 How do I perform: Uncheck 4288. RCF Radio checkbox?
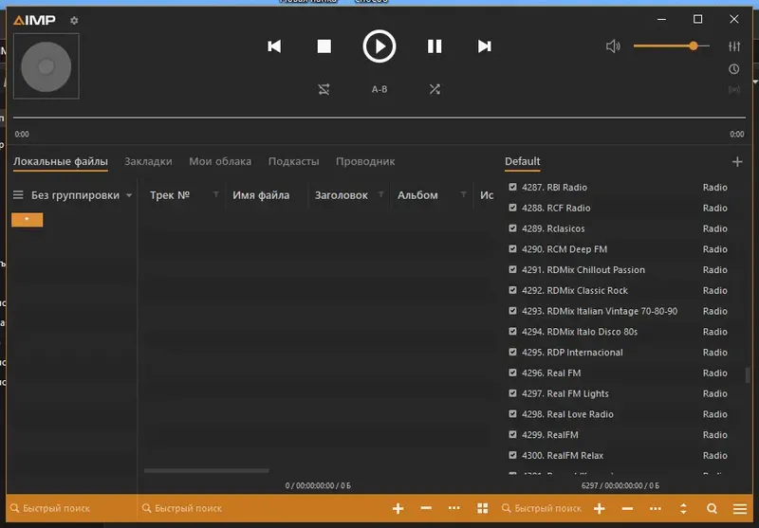512,208
